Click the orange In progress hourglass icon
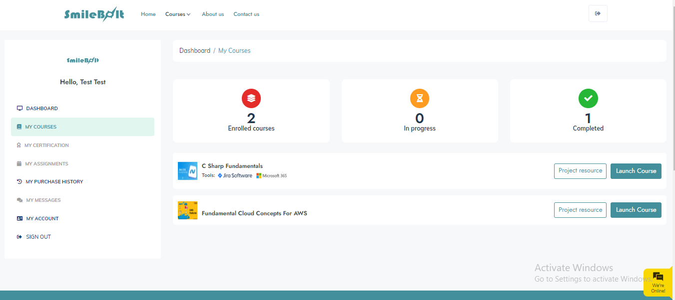Screen dimensions: 675x300 pyautogui.click(x=420, y=99)
